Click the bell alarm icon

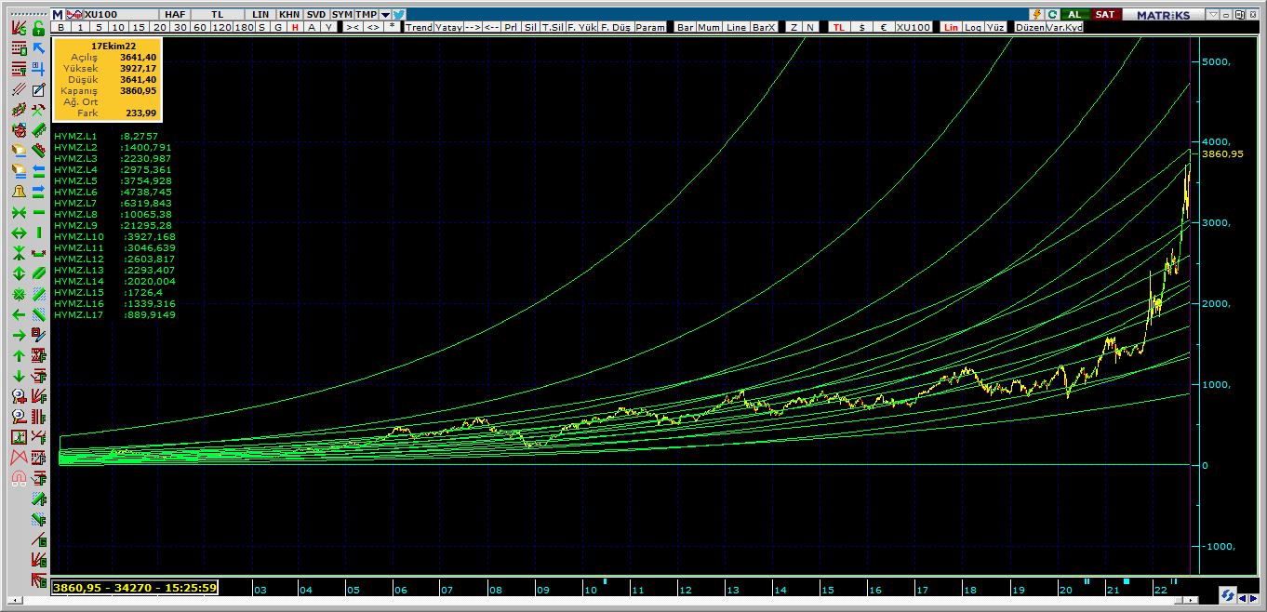tap(18, 193)
